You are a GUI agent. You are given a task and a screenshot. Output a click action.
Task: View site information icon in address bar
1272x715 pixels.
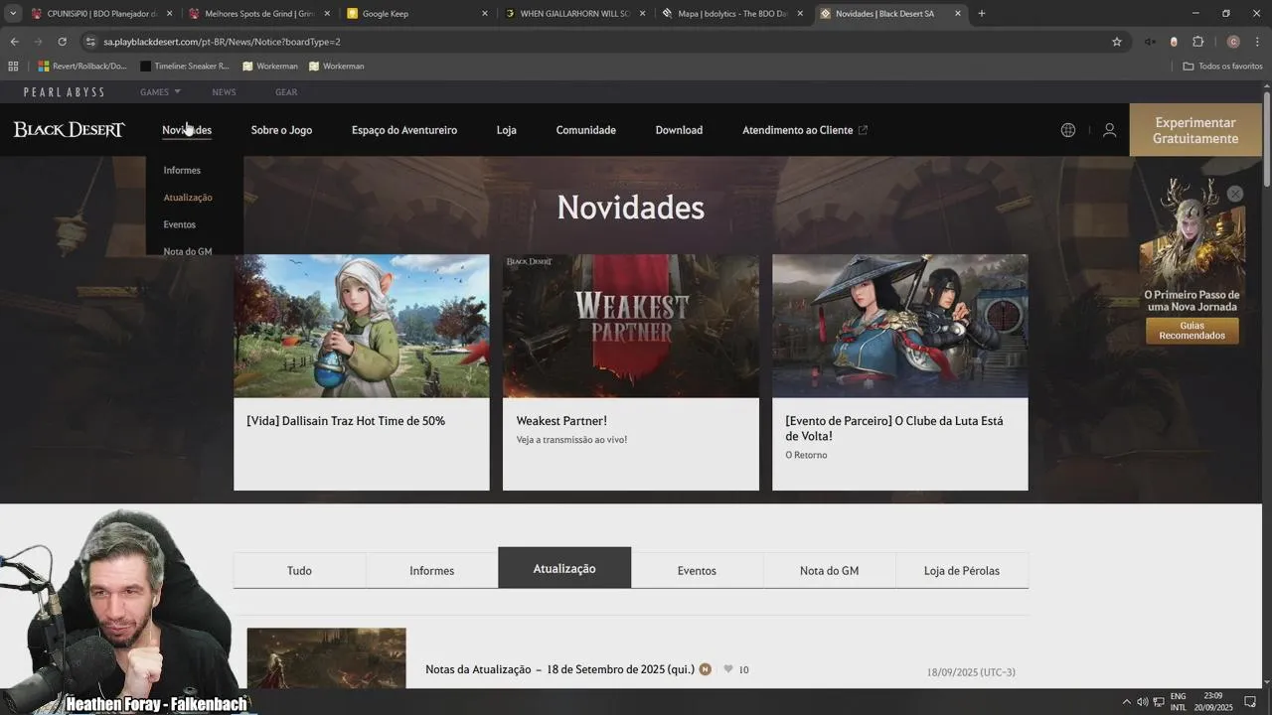pos(90,42)
